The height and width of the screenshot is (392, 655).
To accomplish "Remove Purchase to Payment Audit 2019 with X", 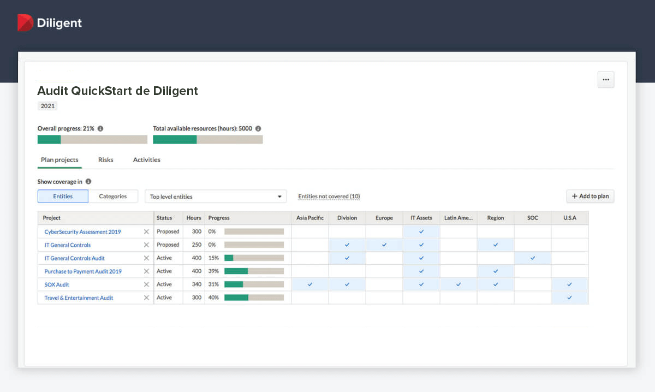I will [146, 271].
